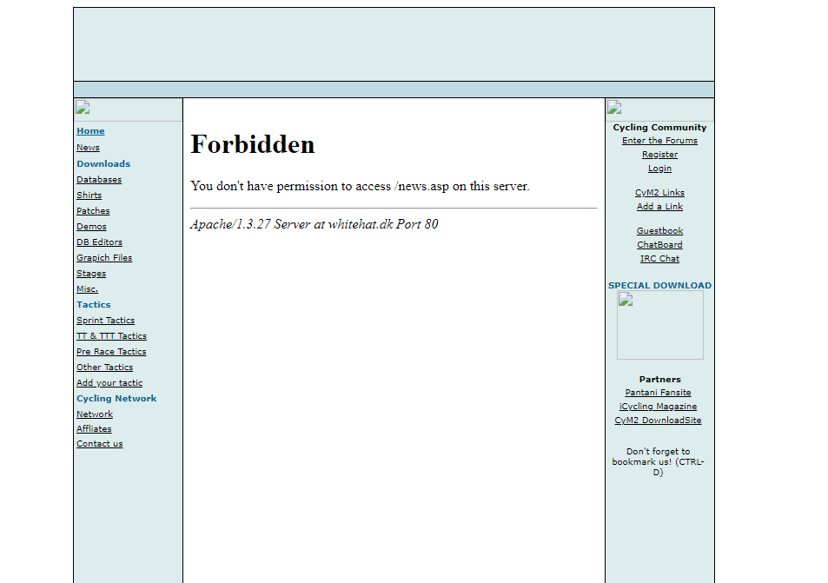The height and width of the screenshot is (583, 828).
Task: Open the Login link
Action: coord(659,169)
